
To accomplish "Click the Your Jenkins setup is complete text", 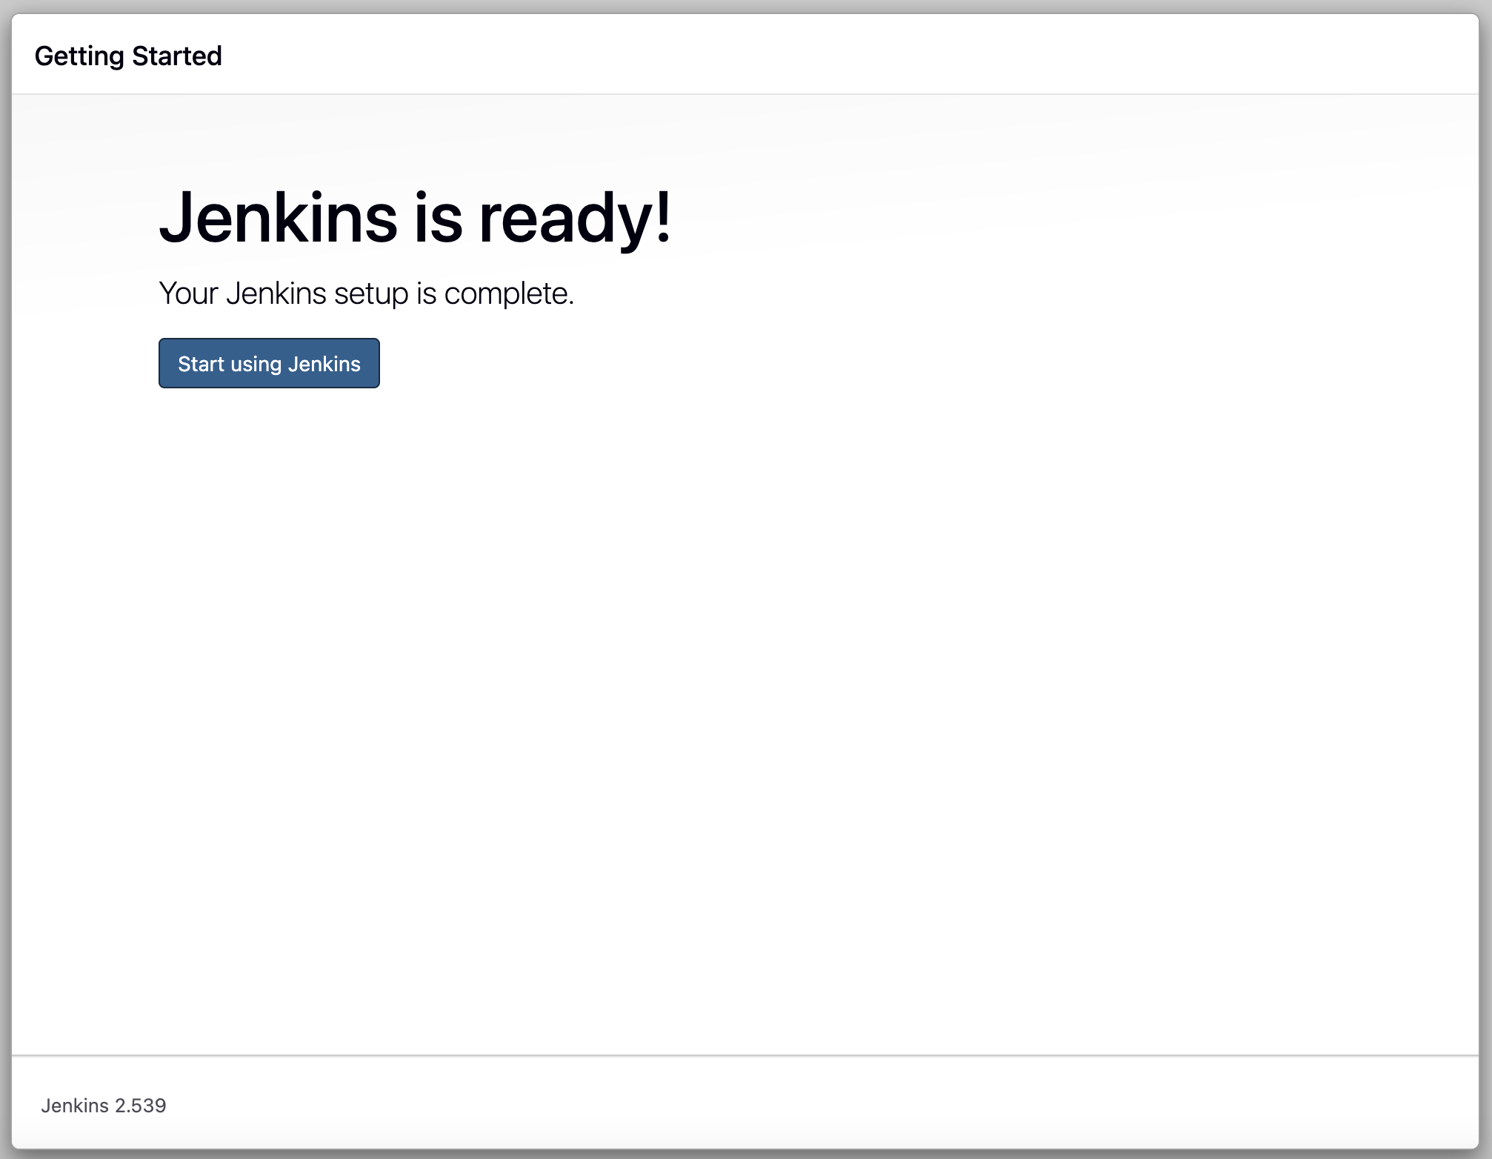I will coord(366,293).
